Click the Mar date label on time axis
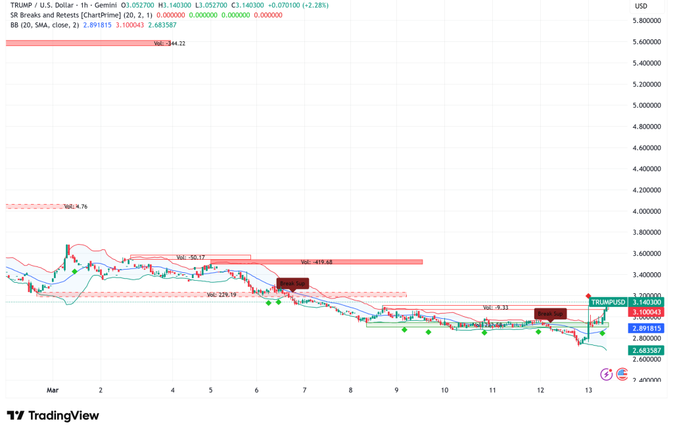The height and width of the screenshot is (433, 673). click(x=53, y=389)
